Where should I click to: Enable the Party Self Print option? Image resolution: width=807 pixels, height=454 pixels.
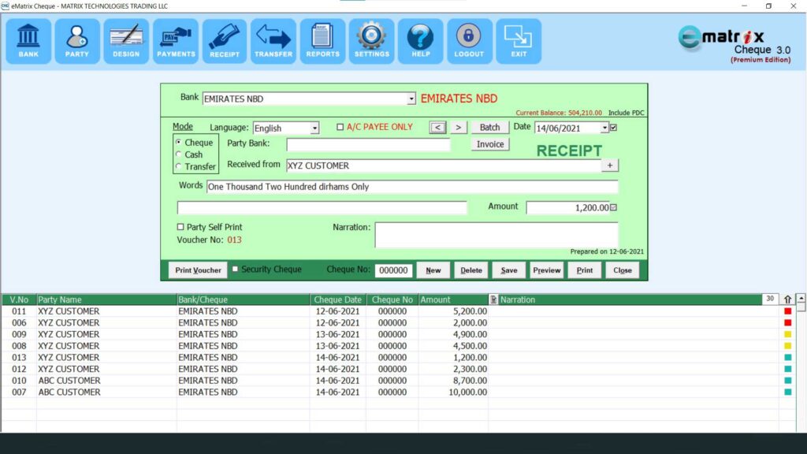click(180, 227)
